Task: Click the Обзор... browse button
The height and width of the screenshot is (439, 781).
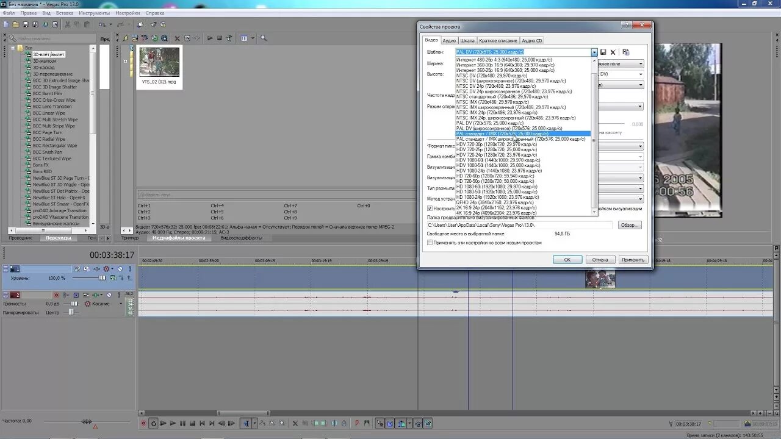Action: [x=630, y=225]
